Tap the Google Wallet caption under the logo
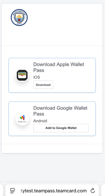105x196 pixels. pyautogui.click(x=22, y=122)
